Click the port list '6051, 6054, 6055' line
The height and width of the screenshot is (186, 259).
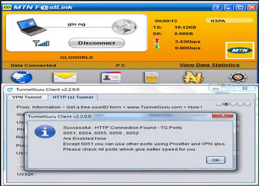101,133
